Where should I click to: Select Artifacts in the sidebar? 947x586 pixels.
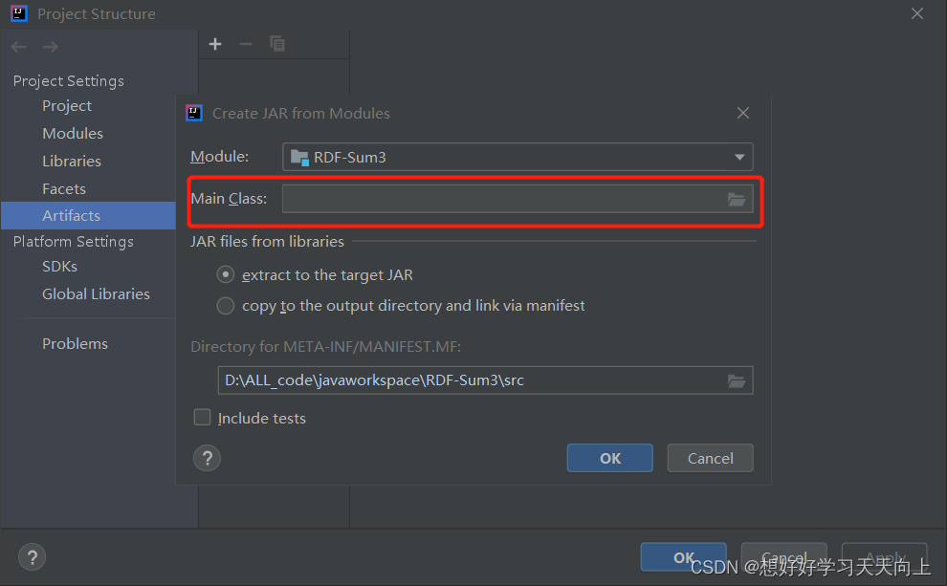(88, 215)
